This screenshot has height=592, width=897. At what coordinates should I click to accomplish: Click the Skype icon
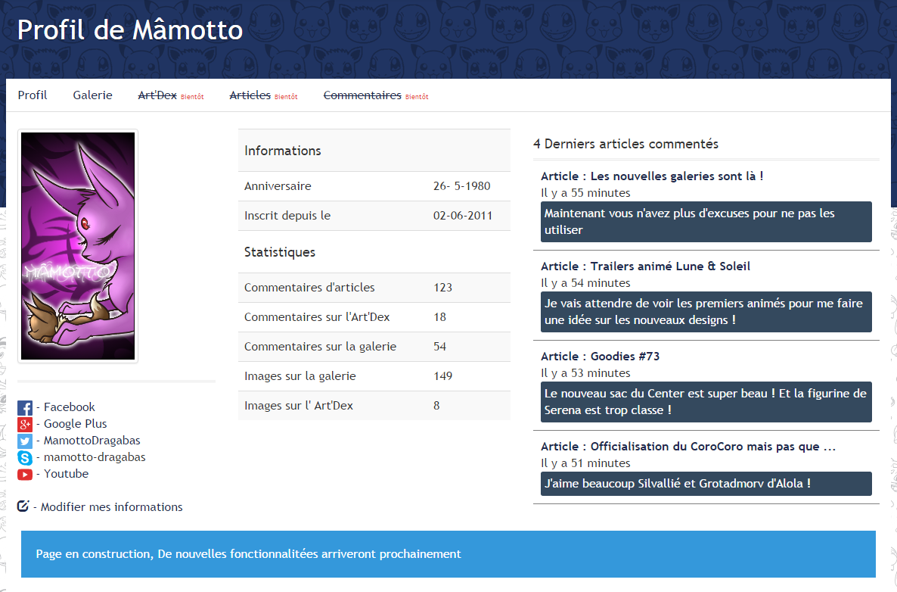click(25, 458)
